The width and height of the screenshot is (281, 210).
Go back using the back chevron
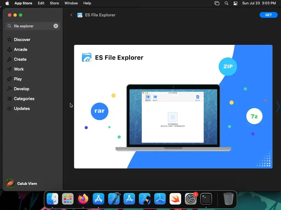tap(72, 15)
